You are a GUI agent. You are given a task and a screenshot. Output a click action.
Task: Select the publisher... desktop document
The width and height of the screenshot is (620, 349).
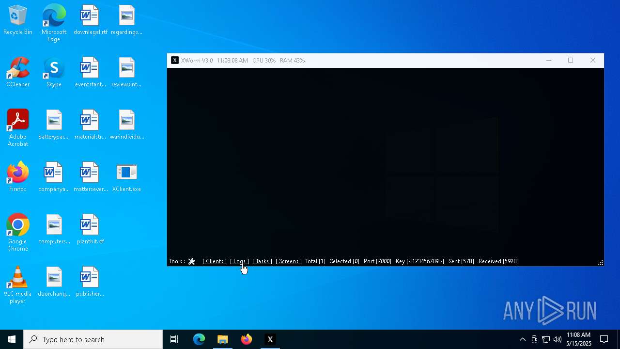90,282
